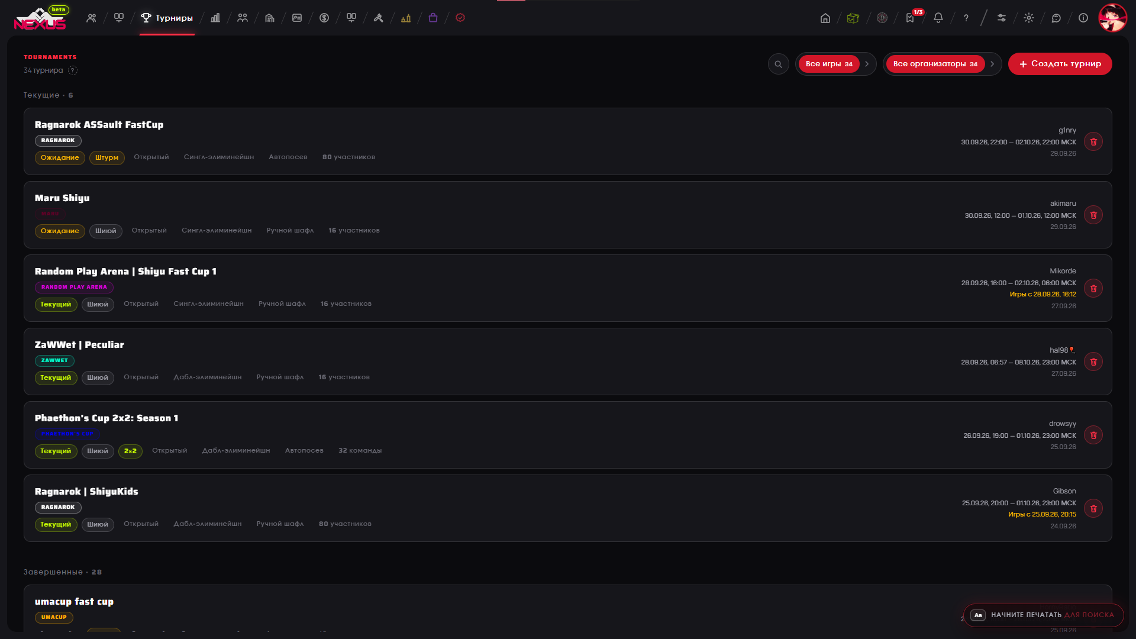This screenshot has width=1136, height=639.
Task: Click the shopping bag store icon
Action: click(433, 18)
